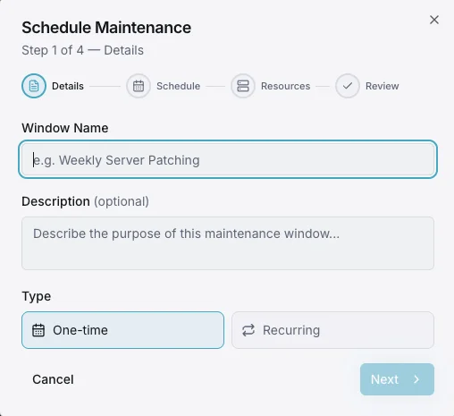The height and width of the screenshot is (416, 454).
Task: Click into the Description text area
Action: click(x=228, y=243)
